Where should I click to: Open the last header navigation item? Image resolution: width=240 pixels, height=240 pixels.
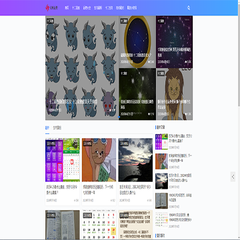coord(132,8)
